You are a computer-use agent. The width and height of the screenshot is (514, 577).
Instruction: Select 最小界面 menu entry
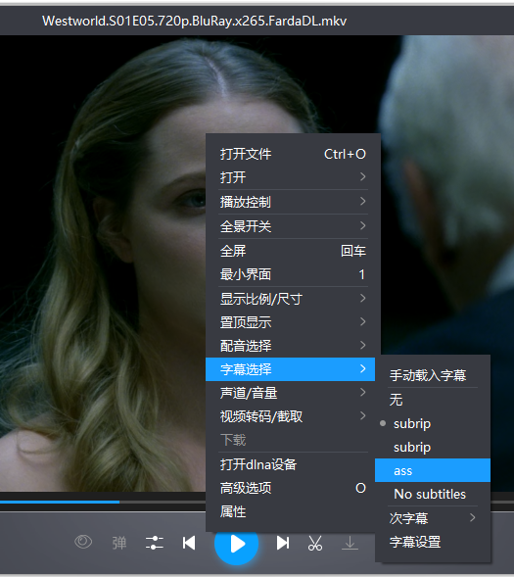[293, 274]
